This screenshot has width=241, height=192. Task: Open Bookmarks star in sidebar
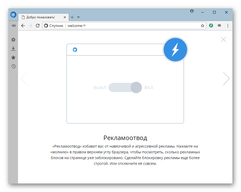13,57
